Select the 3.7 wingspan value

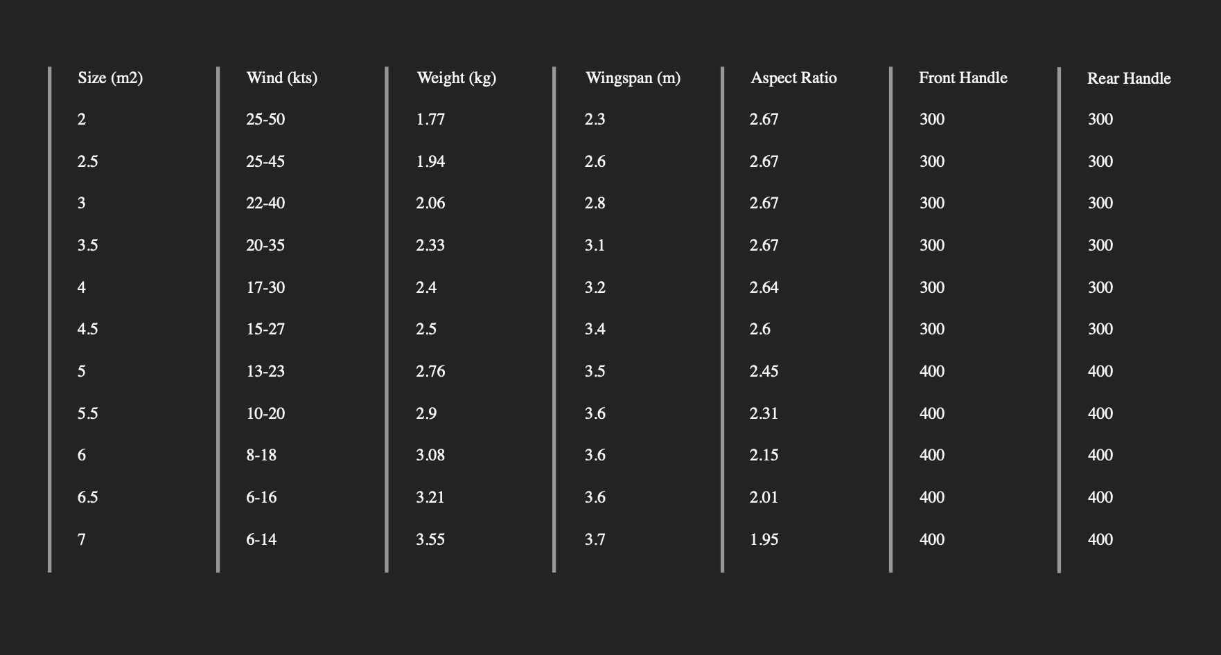click(x=595, y=539)
